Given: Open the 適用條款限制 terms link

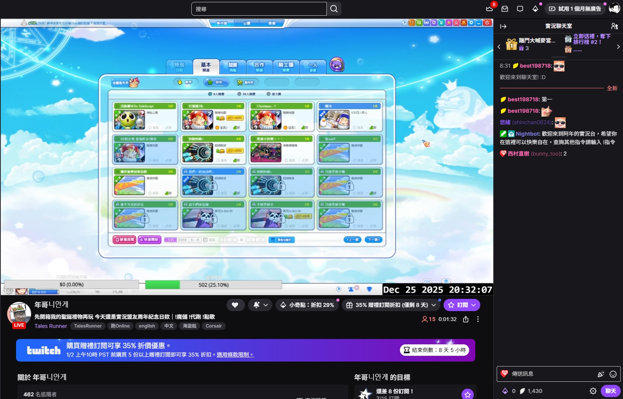Looking at the screenshot, I should click(235, 355).
